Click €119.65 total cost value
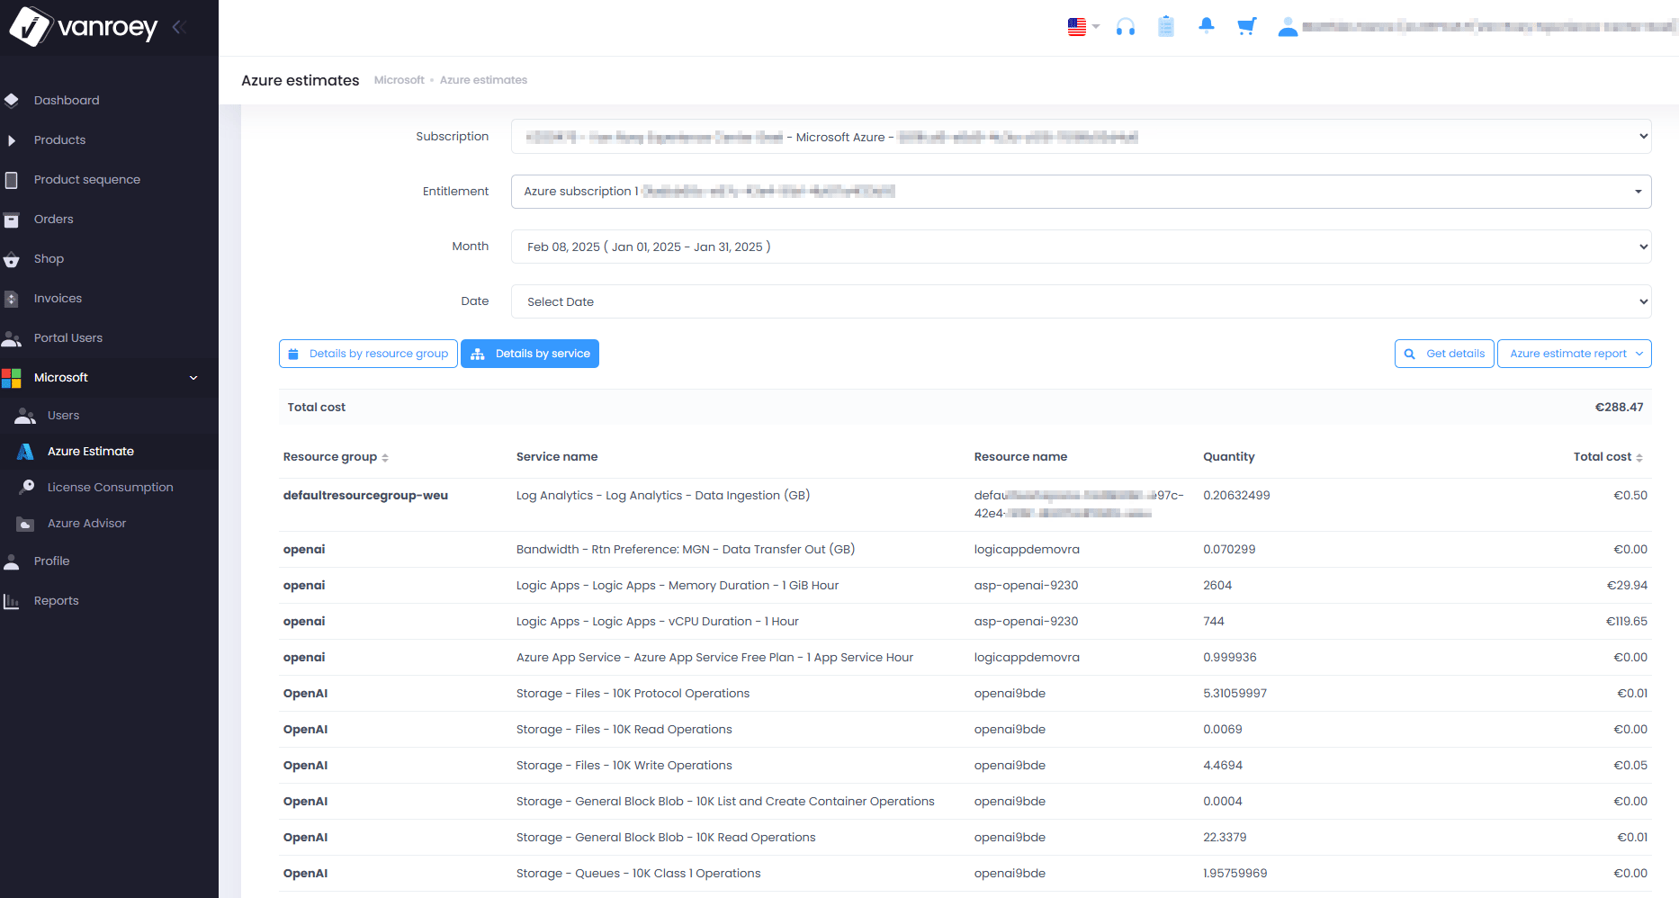Image resolution: width=1679 pixels, height=898 pixels. pyautogui.click(x=1627, y=622)
